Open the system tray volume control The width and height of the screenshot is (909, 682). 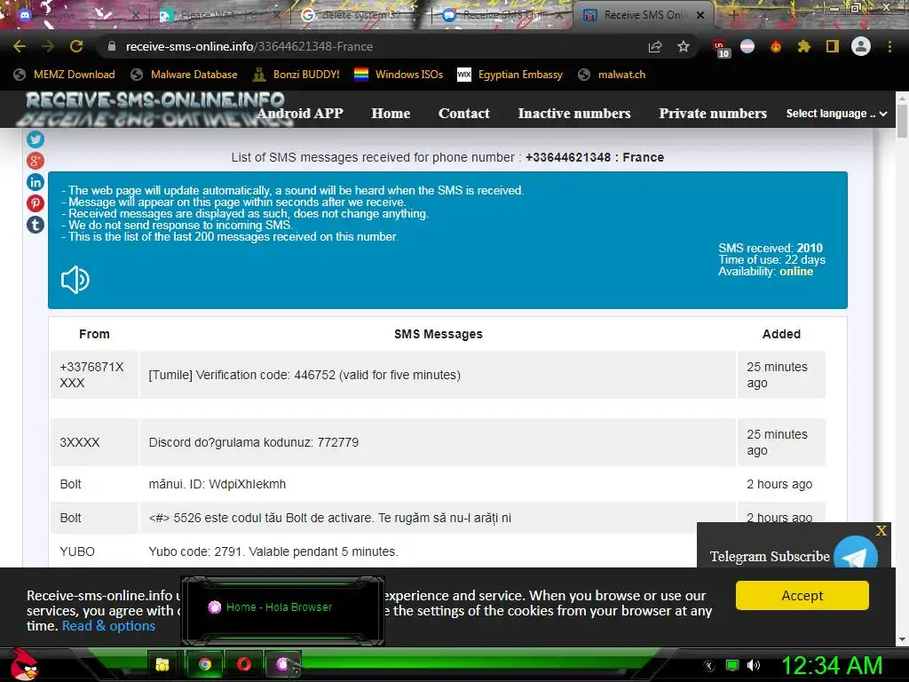pos(754,665)
